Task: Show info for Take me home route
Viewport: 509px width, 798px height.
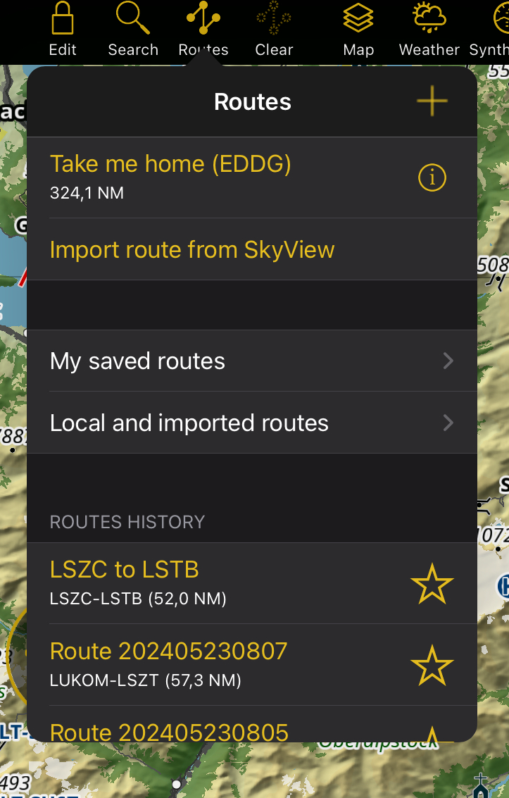Action: point(432,177)
